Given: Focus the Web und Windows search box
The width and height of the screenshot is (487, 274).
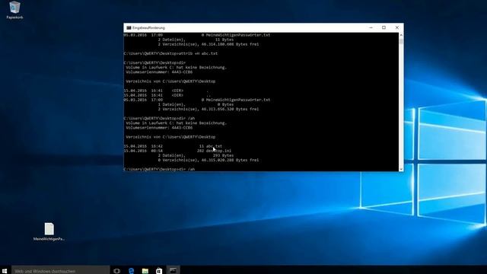Looking at the screenshot, I should tap(61, 271).
